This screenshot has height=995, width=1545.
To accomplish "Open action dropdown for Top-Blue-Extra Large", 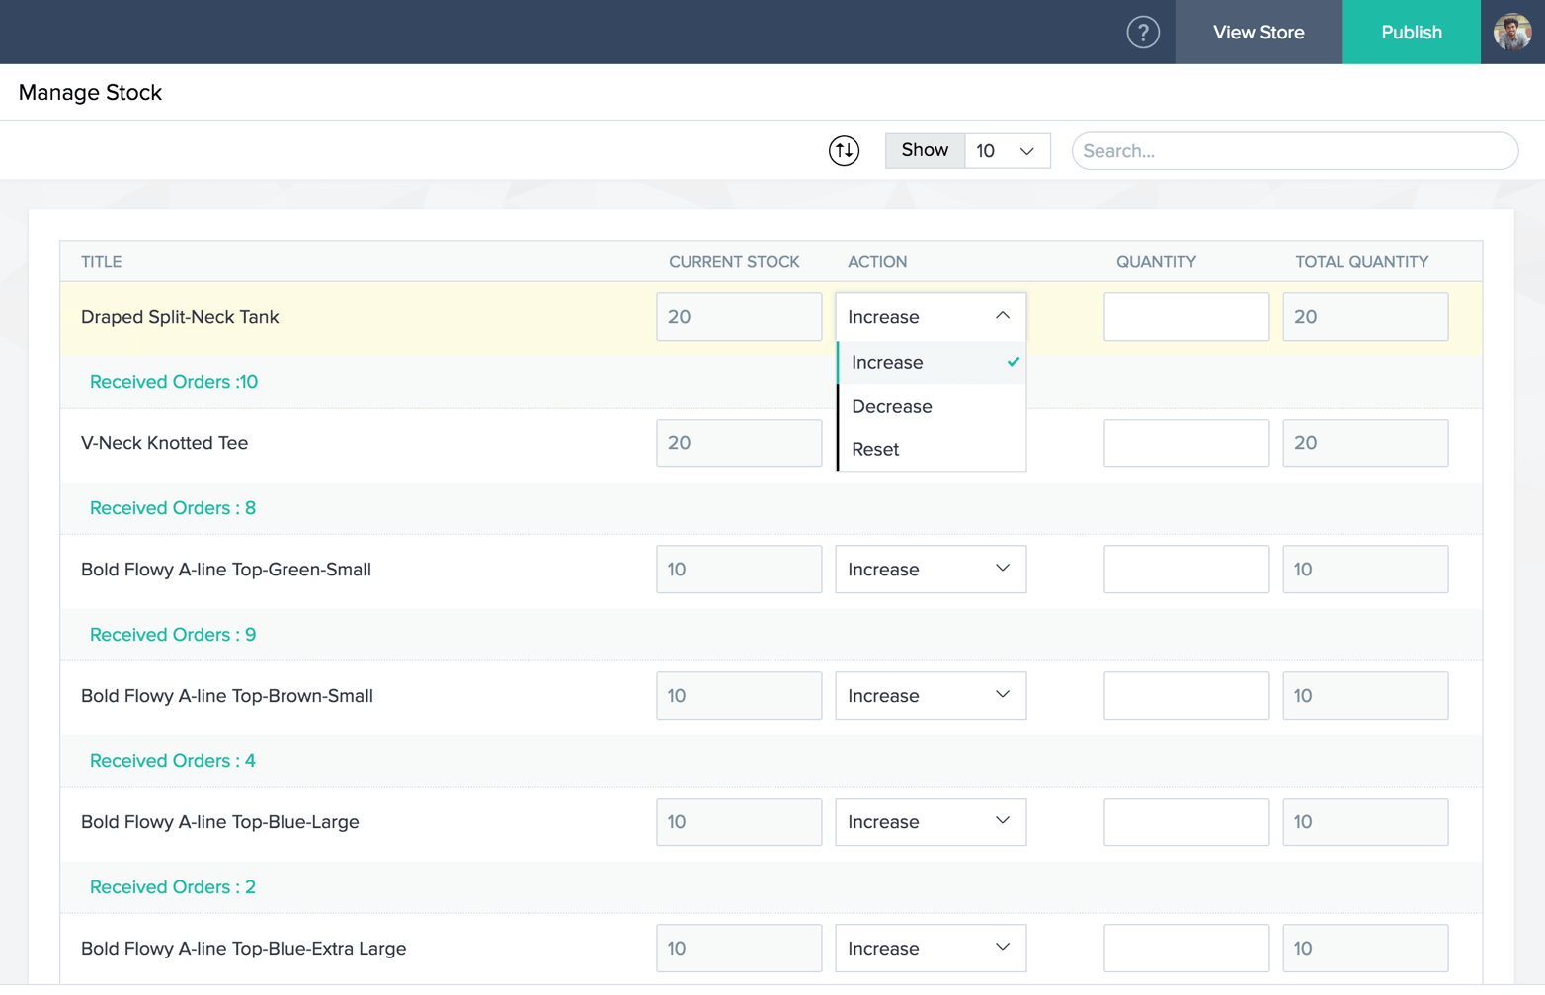I will coord(930,949).
